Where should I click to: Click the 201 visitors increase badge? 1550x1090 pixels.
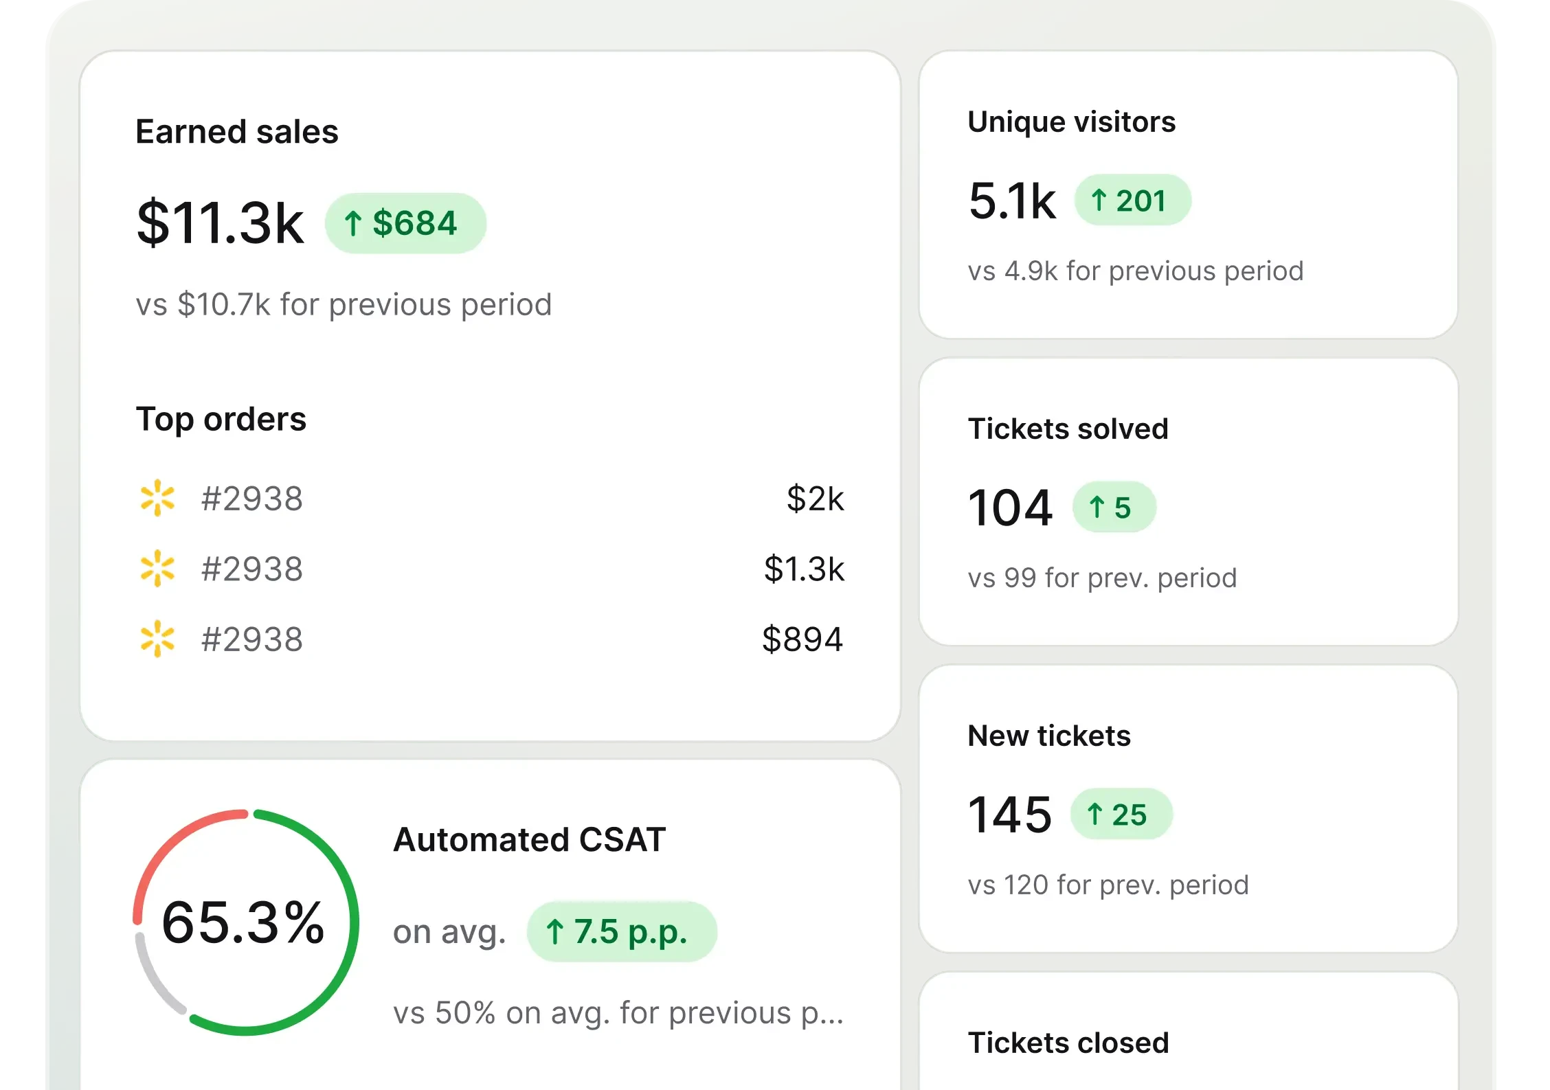tap(1132, 201)
